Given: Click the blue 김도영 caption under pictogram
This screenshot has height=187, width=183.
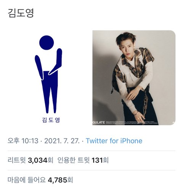Looking at the screenshot, I should 51,120.
